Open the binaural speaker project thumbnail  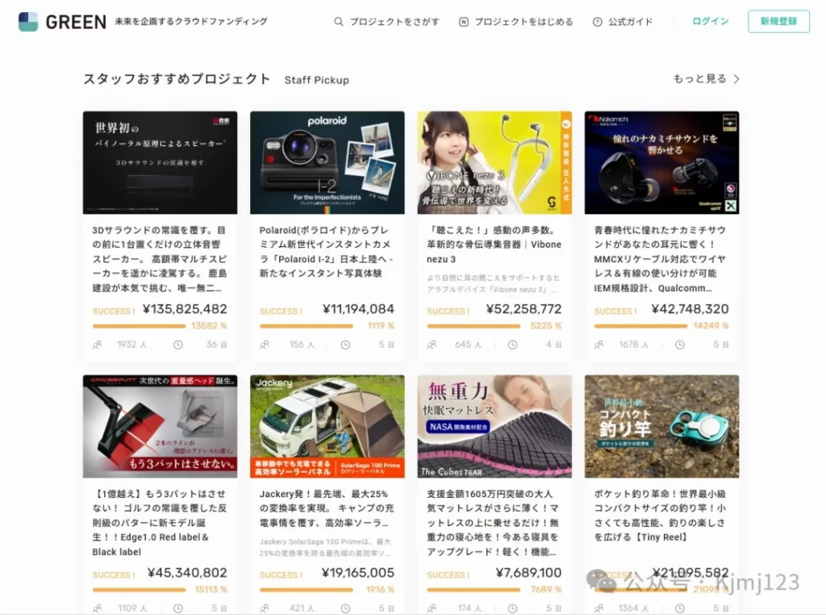pos(161,163)
